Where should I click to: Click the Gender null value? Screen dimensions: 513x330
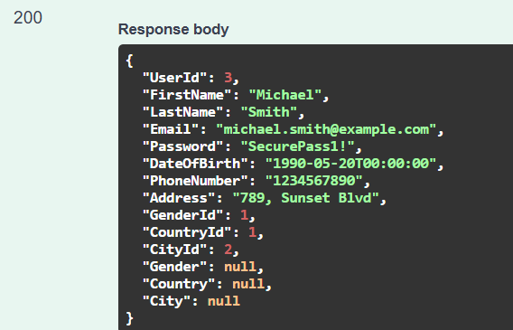[x=240, y=267]
